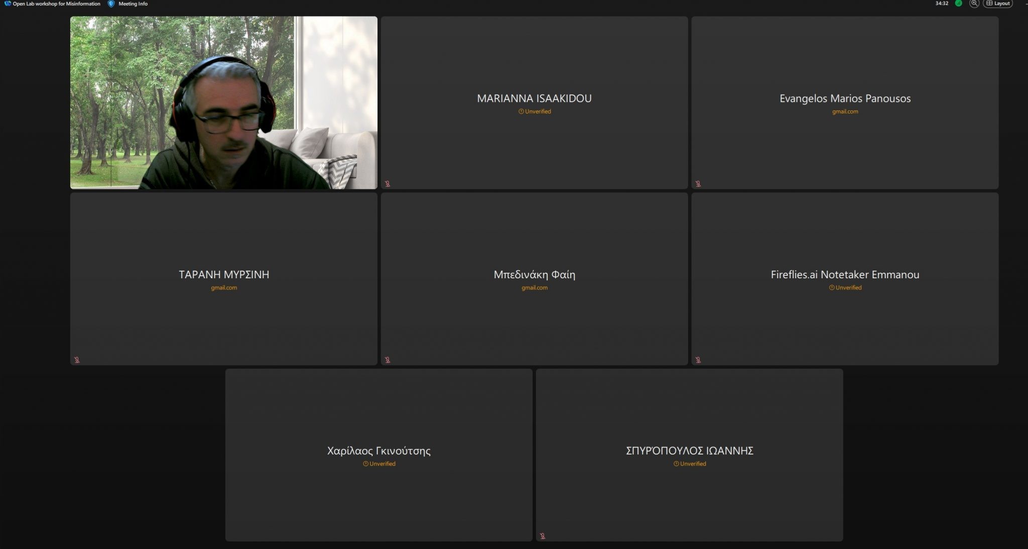Click gmail.com label under ΤΑΡΑΝΗ ΜΥΡΣΙΝΗ
Image resolution: width=1028 pixels, height=549 pixels.
(x=224, y=288)
